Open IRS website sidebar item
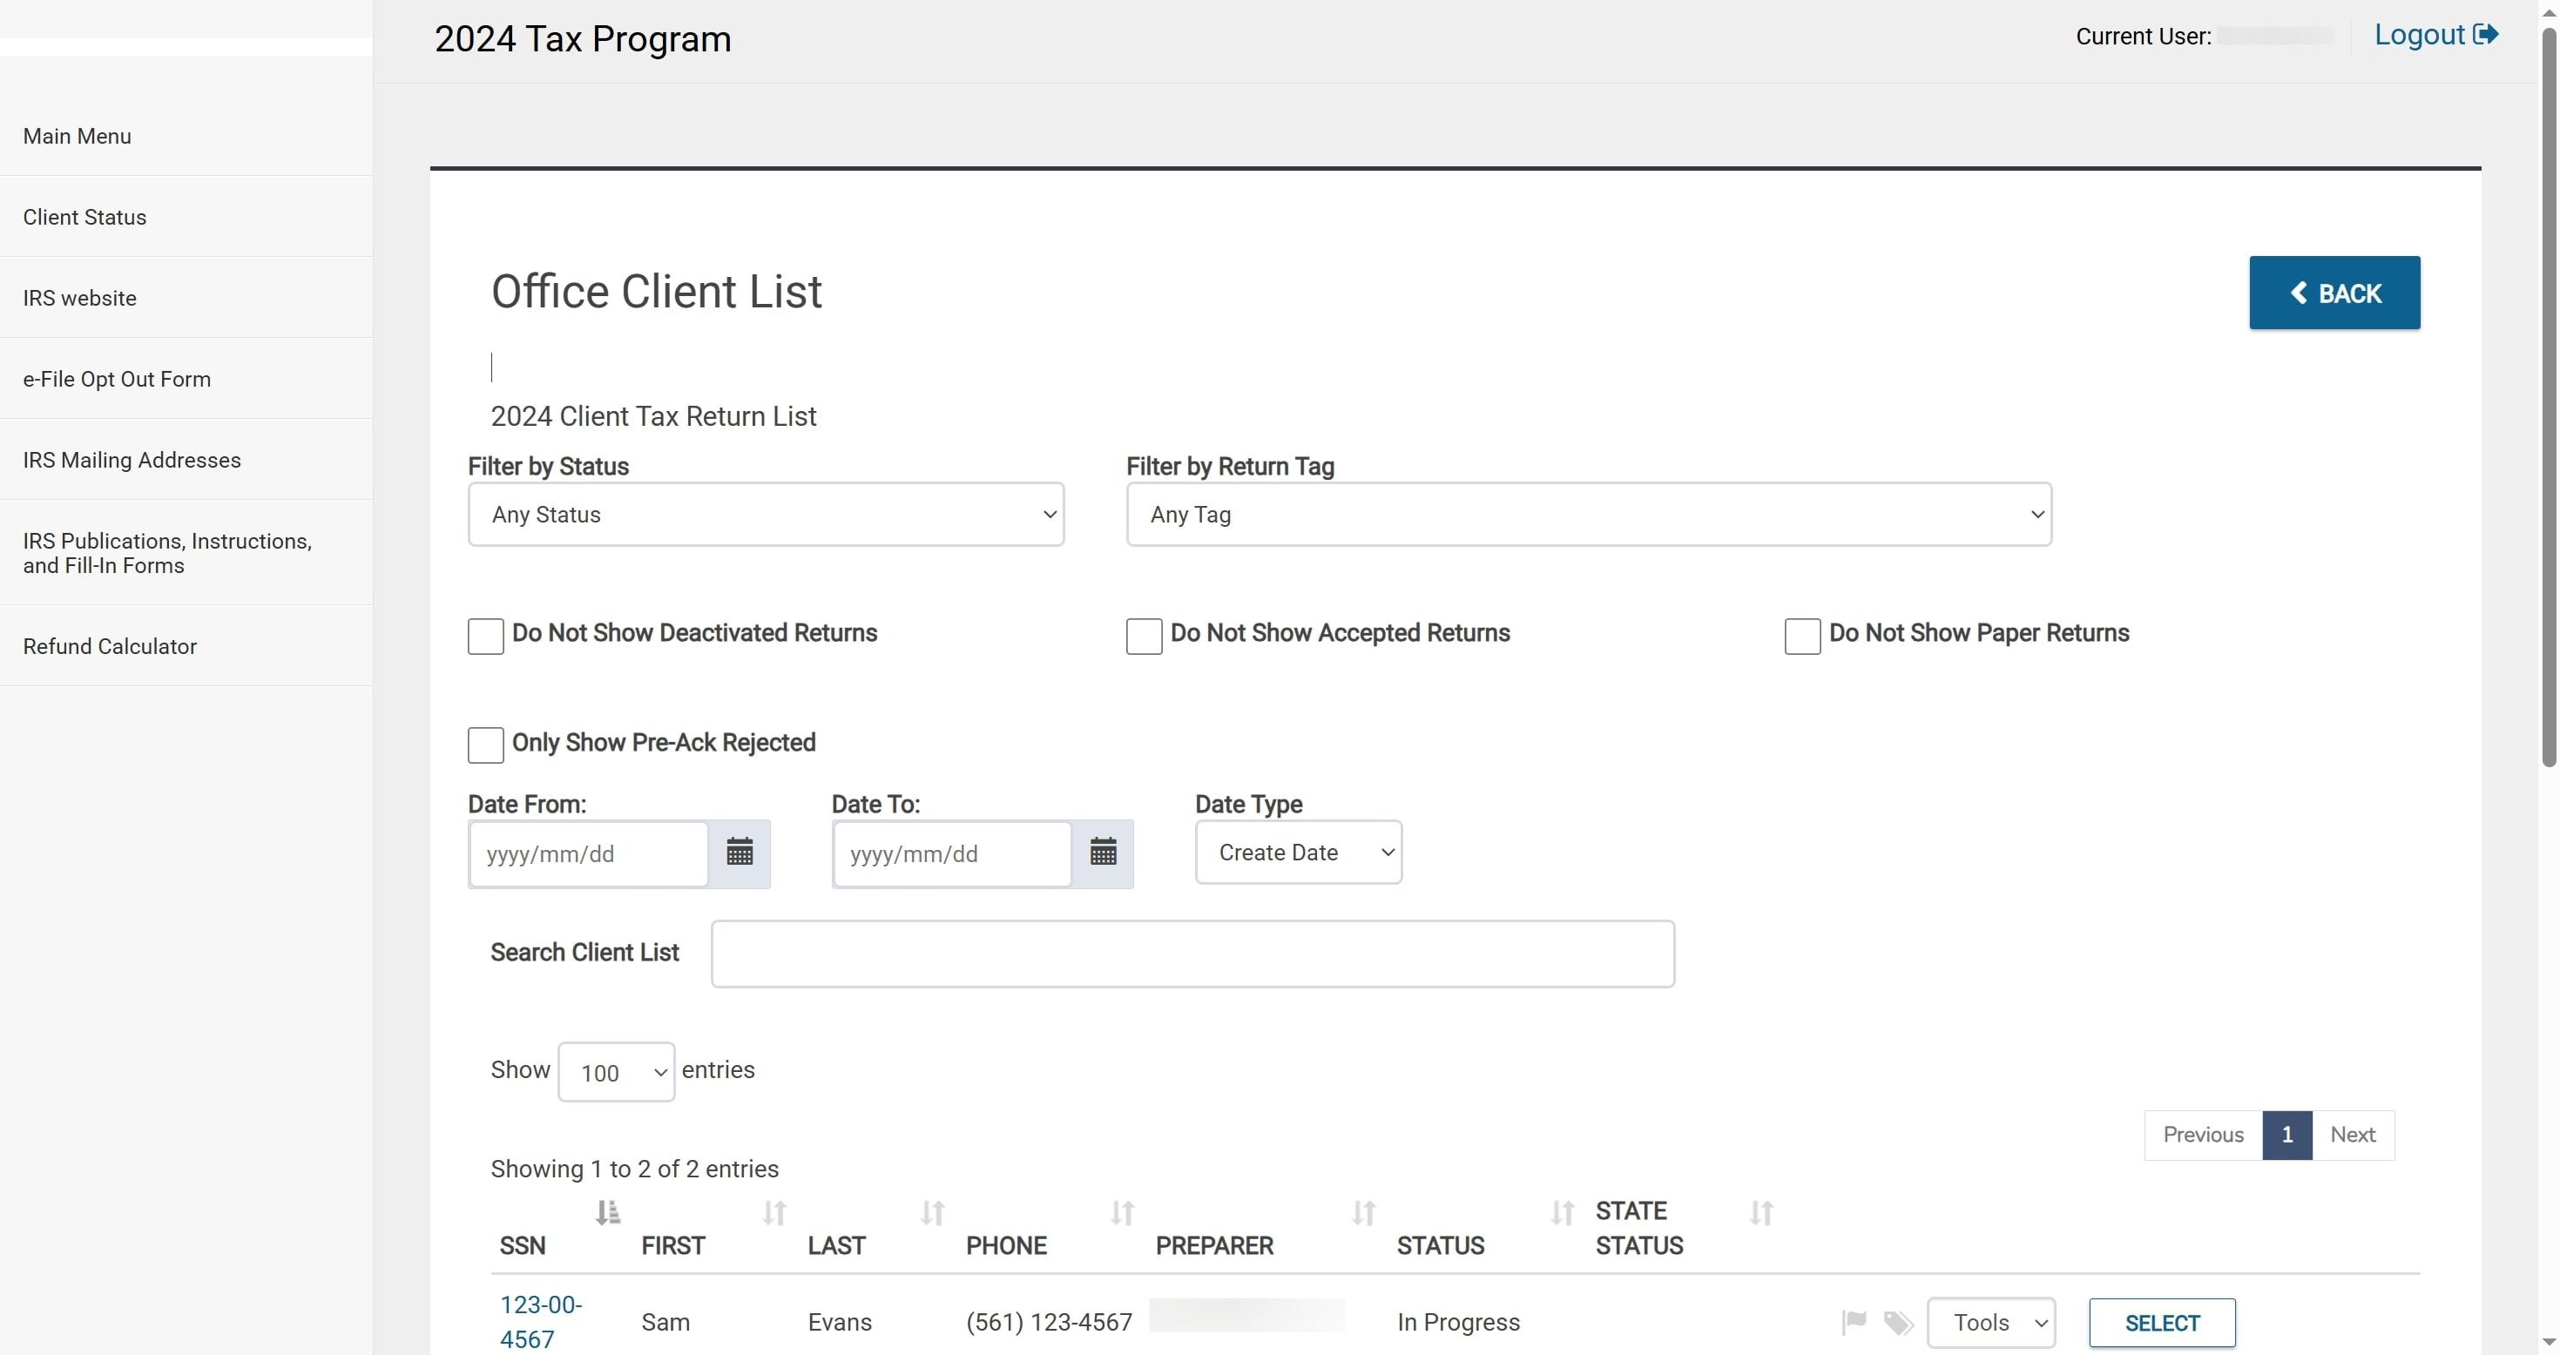The width and height of the screenshot is (2560, 1355). pos(79,298)
